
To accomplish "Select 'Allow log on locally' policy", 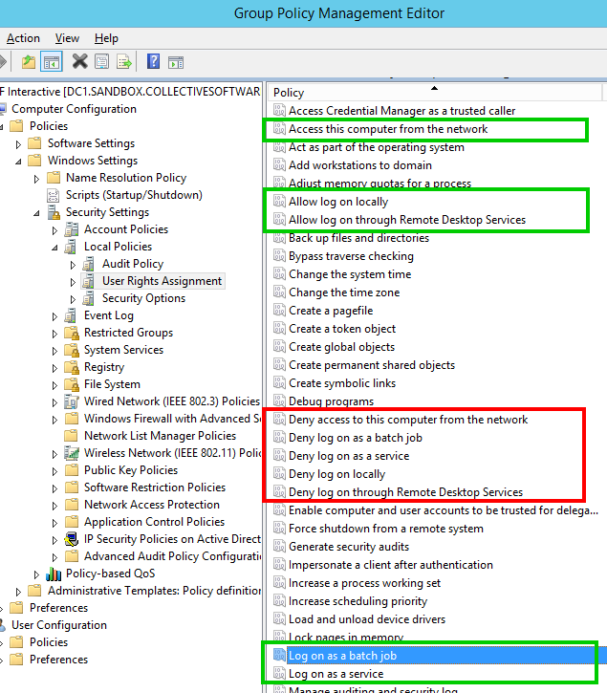I will pos(338,202).
